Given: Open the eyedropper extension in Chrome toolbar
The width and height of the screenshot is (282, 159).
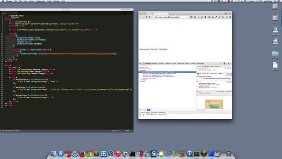Looking at the screenshot, I should [x=216, y=17].
